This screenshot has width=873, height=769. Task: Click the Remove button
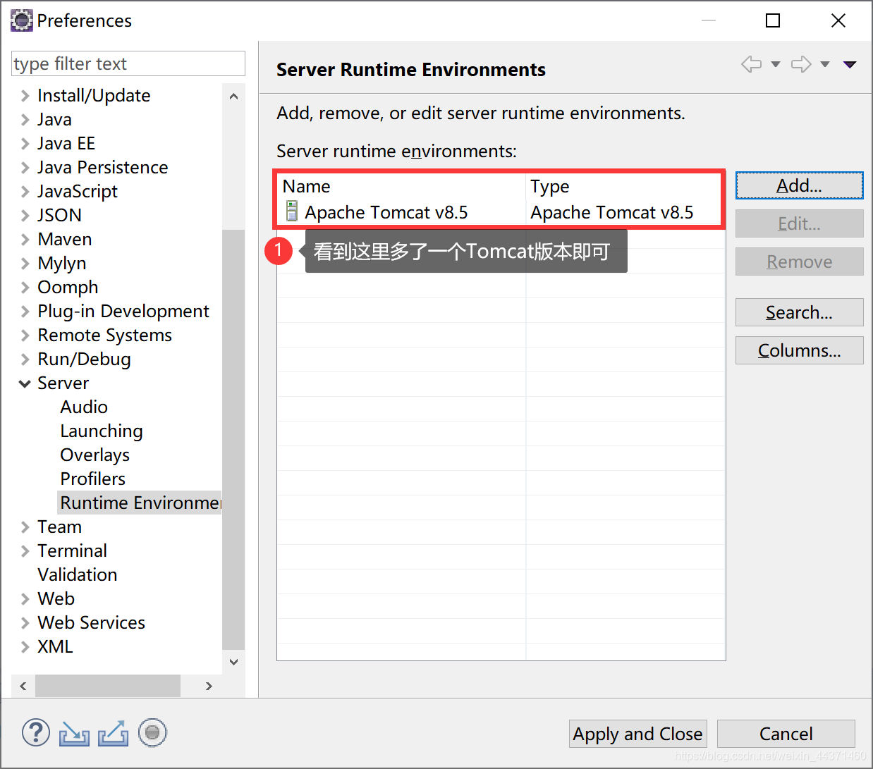pyautogui.click(x=799, y=262)
